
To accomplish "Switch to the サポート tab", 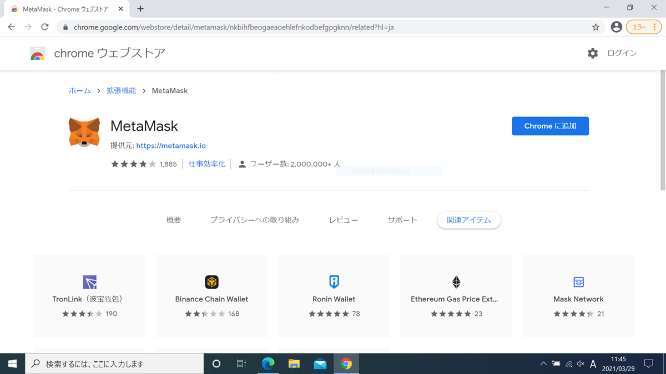I will pyautogui.click(x=402, y=220).
